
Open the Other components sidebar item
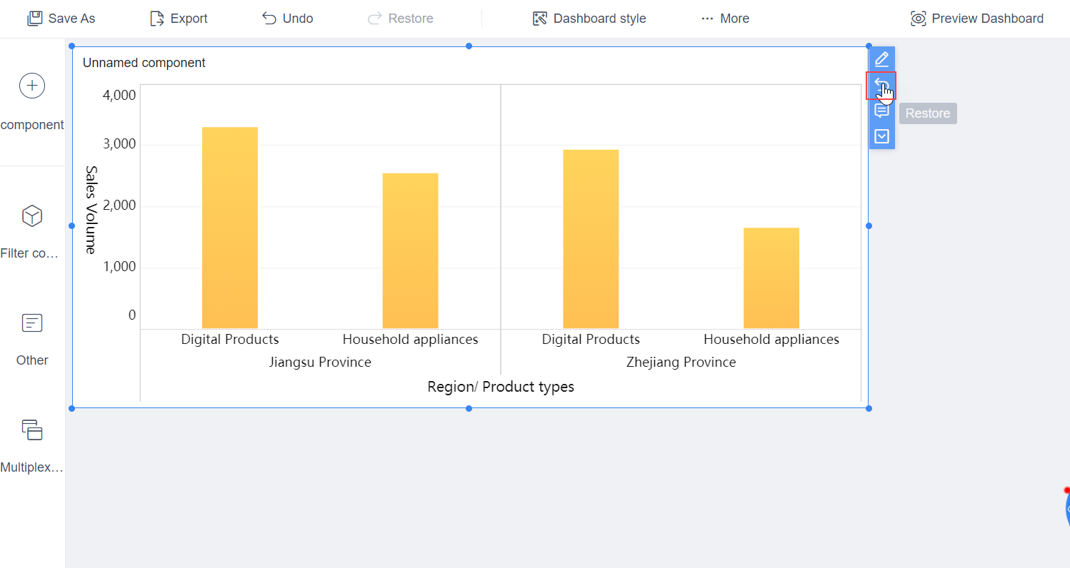(x=32, y=340)
